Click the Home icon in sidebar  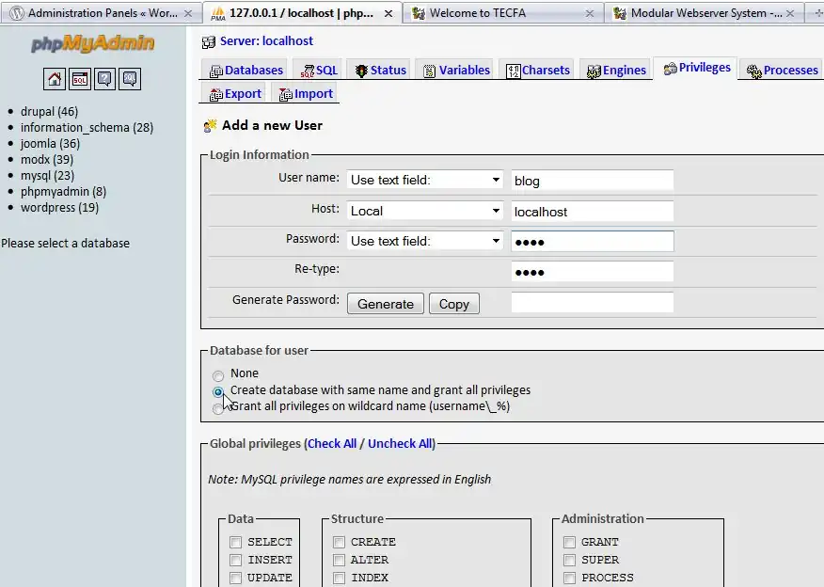point(55,79)
